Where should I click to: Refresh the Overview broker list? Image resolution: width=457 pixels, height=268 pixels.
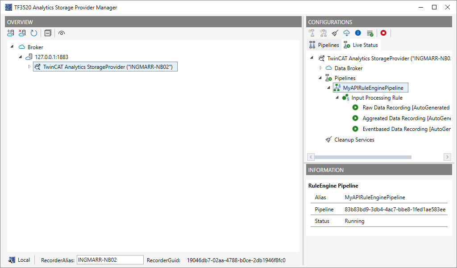click(x=34, y=33)
